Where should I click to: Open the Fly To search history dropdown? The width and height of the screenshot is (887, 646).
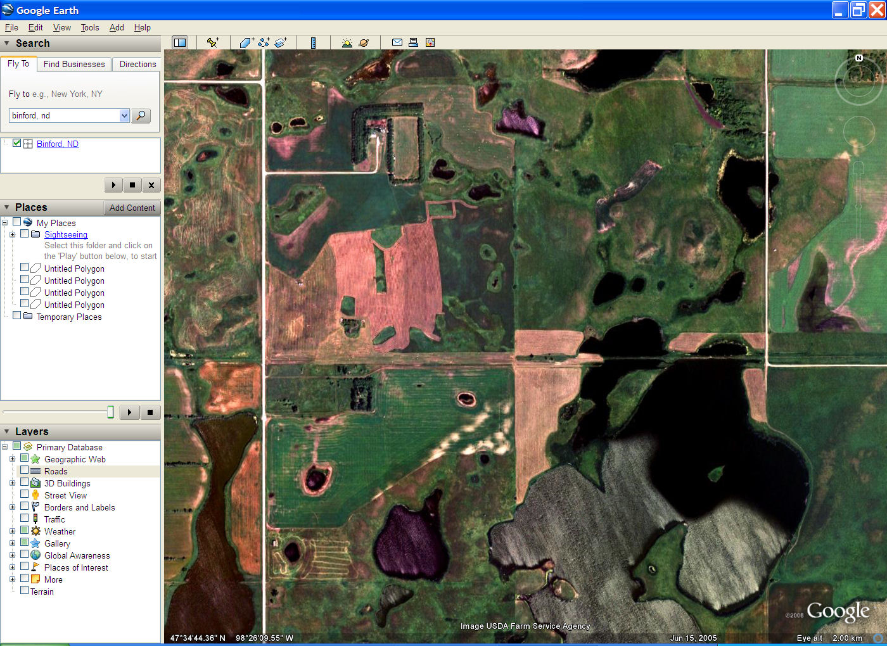click(124, 115)
